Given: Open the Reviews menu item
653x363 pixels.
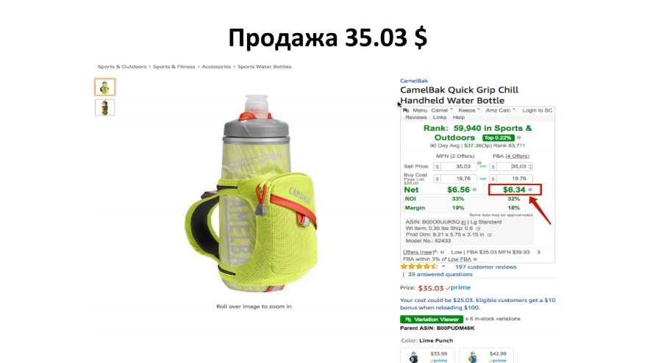Looking at the screenshot, I should (416, 118).
